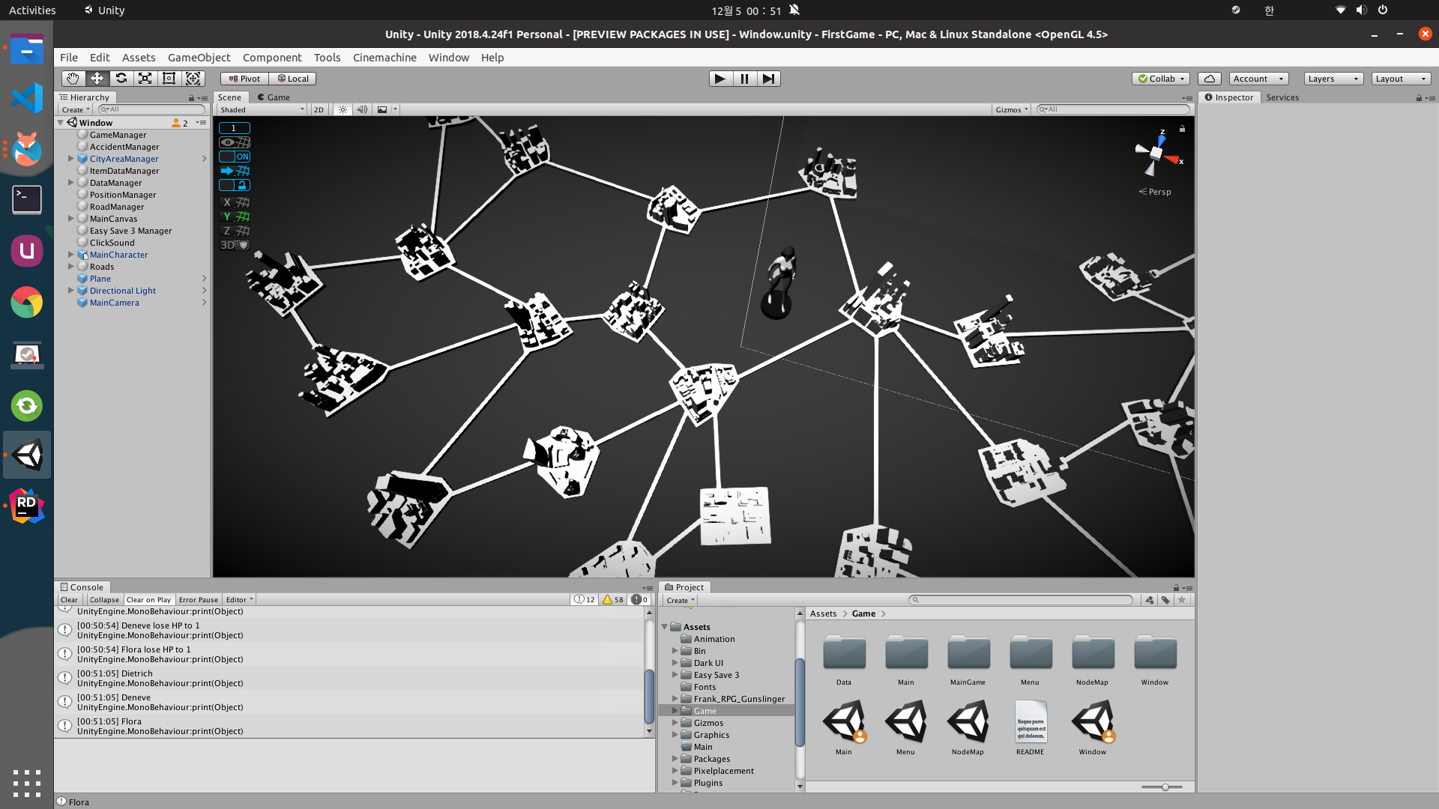Select the combined Transform tool
The image size is (1439, 809).
pyautogui.click(x=193, y=79)
